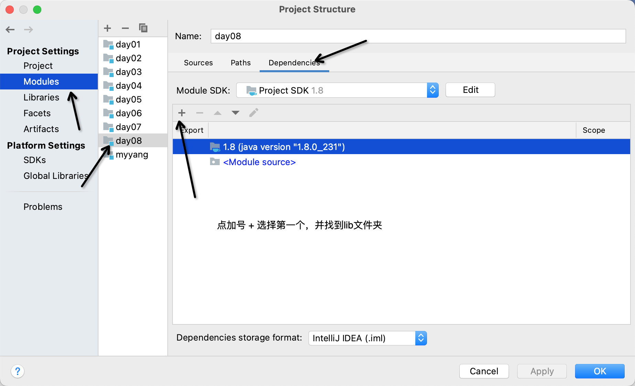Focus the module Name field
Viewport: 635px width, 386px height.
click(x=418, y=36)
